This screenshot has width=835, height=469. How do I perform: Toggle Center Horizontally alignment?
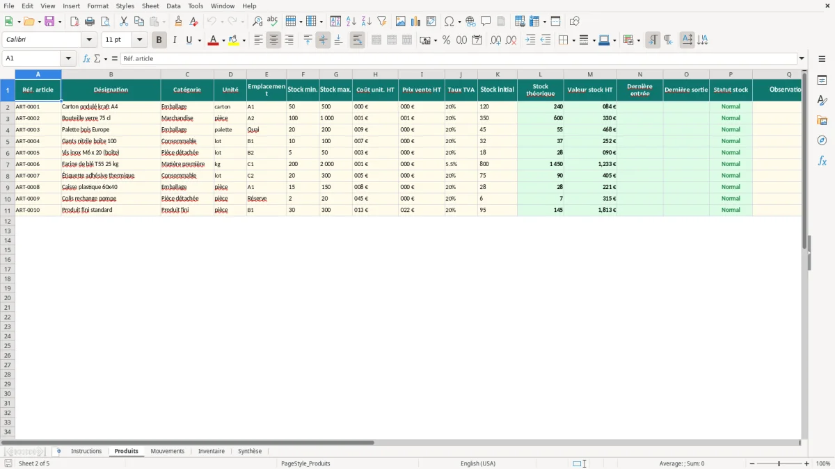273,40
